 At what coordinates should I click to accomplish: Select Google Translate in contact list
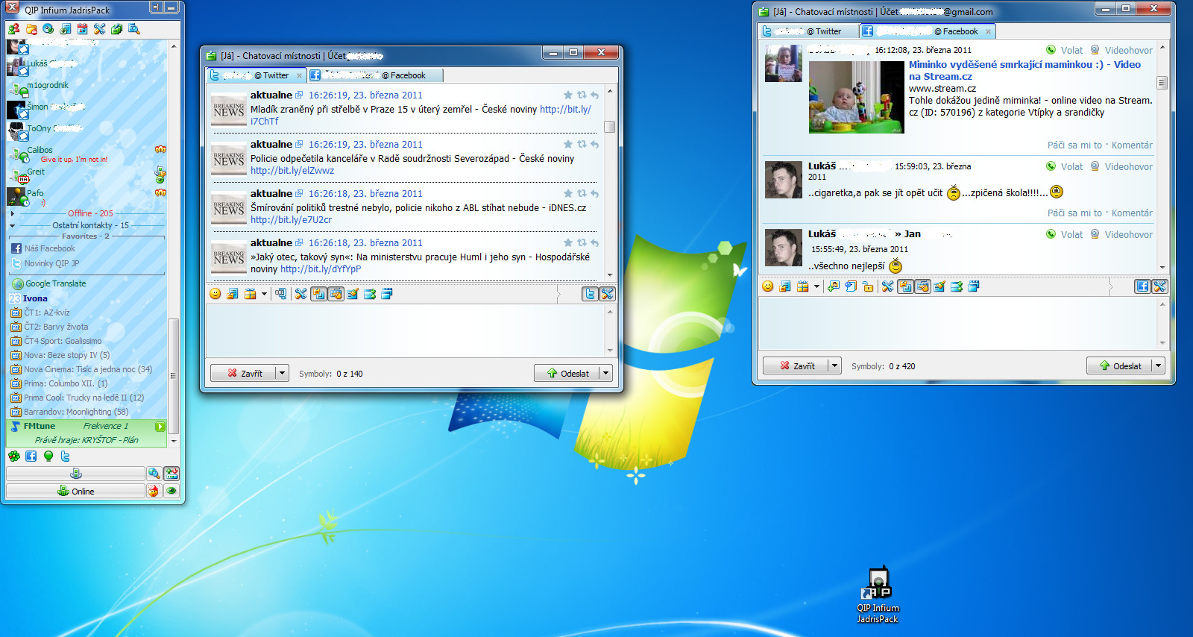click(55, 283)
